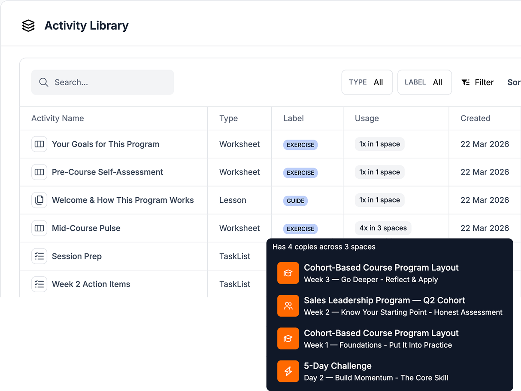521x391 pixels.
Task: Open the Filter panel
Action: click(484, 82)
